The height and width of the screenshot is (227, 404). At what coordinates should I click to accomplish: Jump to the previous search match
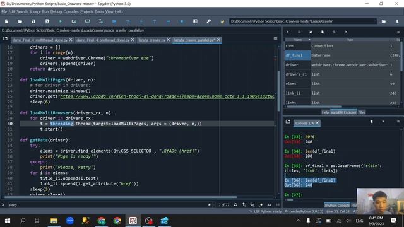(x=244, y=205)
